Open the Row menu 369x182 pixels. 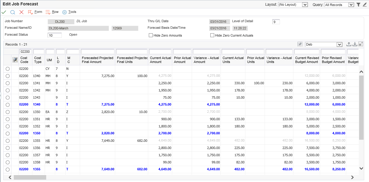click(55, 12)
